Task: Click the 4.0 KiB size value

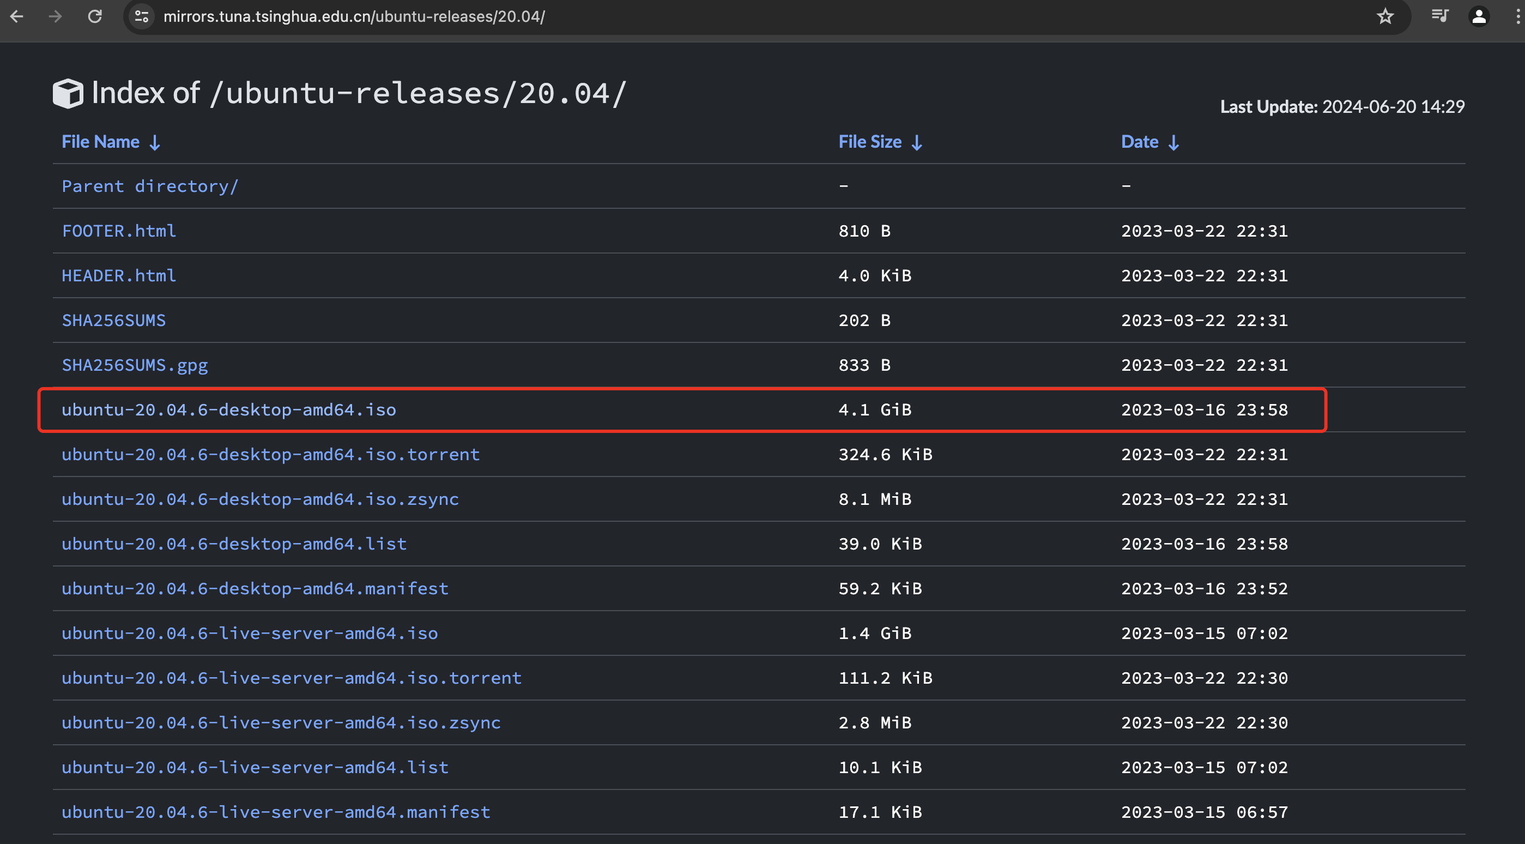Action: 875,275
